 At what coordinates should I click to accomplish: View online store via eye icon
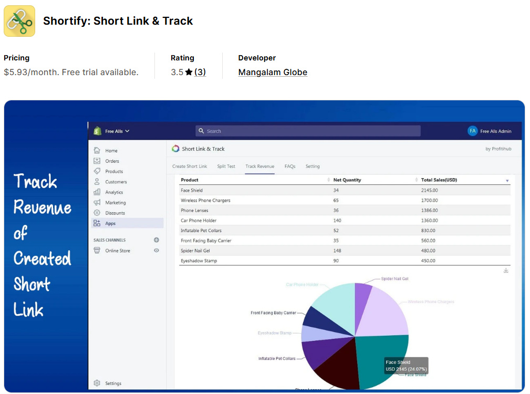(x=157, y=251)
